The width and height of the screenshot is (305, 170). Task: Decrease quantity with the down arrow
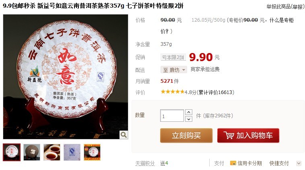tap(189, 119)
